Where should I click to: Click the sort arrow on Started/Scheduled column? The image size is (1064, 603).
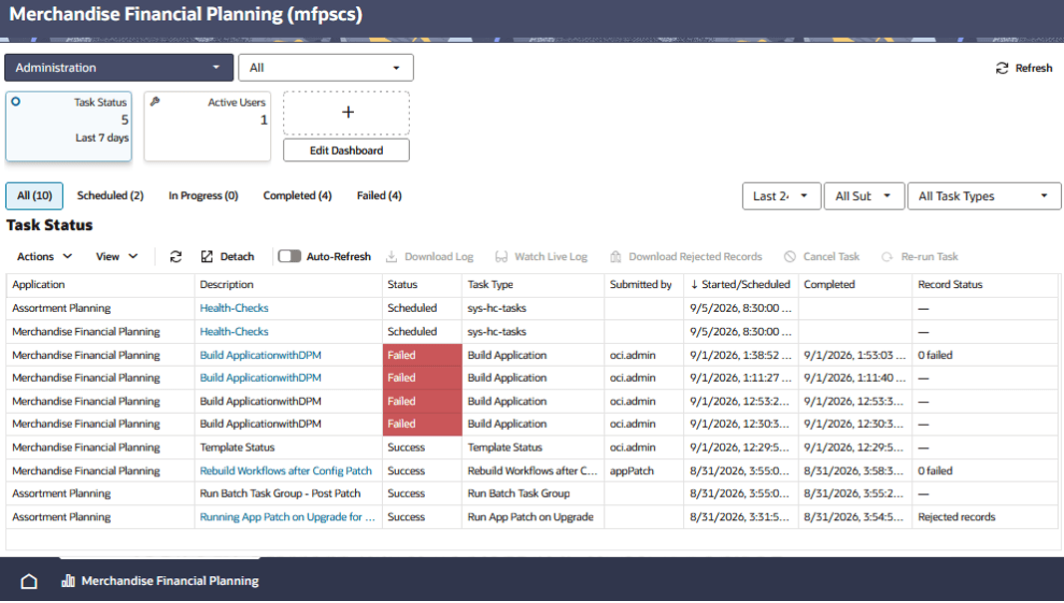pos(694,285)
